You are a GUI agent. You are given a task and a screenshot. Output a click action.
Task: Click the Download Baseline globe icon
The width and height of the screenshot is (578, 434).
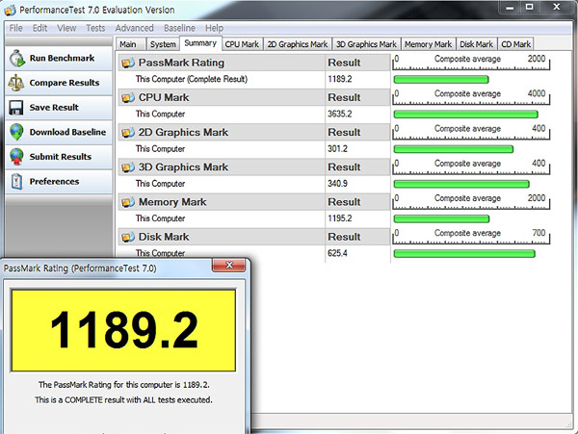17,132
